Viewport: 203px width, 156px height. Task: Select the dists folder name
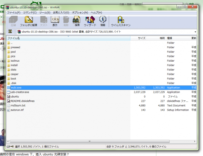(13, 70)
